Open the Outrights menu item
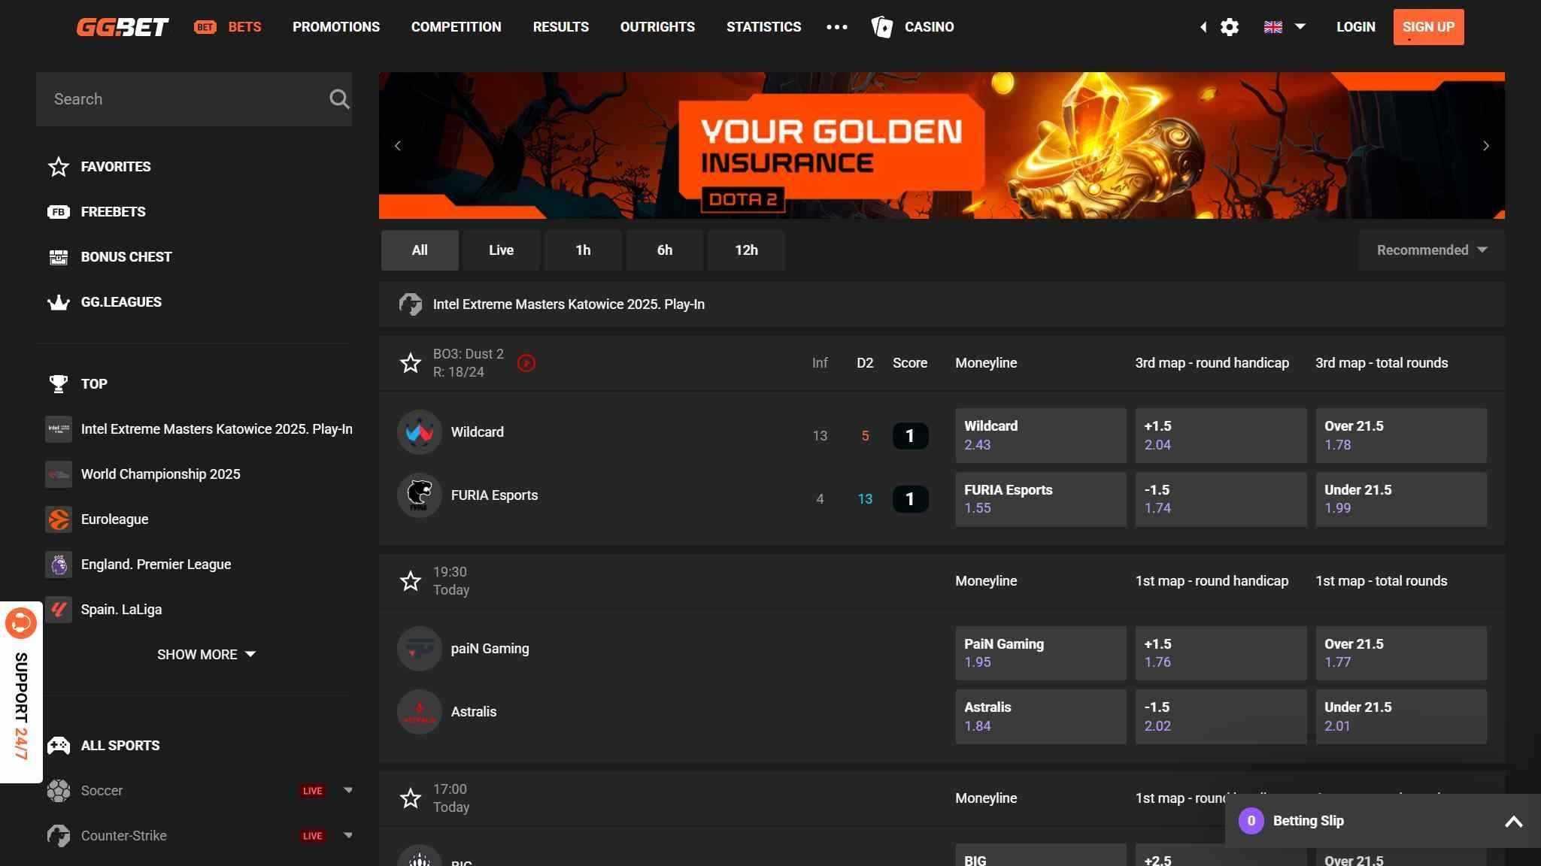 (x=657, y=27)
